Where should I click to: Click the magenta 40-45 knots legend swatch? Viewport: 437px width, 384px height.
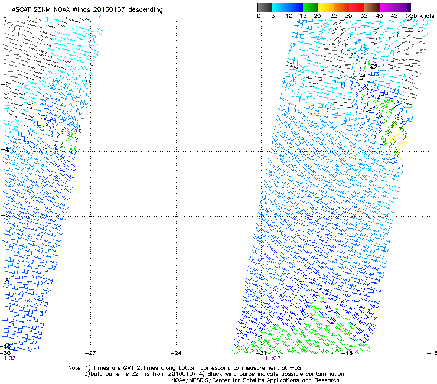(387, 7)
